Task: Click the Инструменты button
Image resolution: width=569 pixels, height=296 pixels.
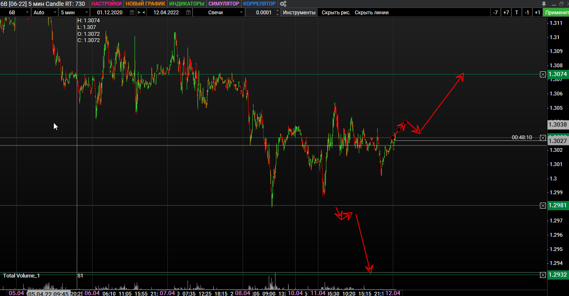Action: coord(299,13)
